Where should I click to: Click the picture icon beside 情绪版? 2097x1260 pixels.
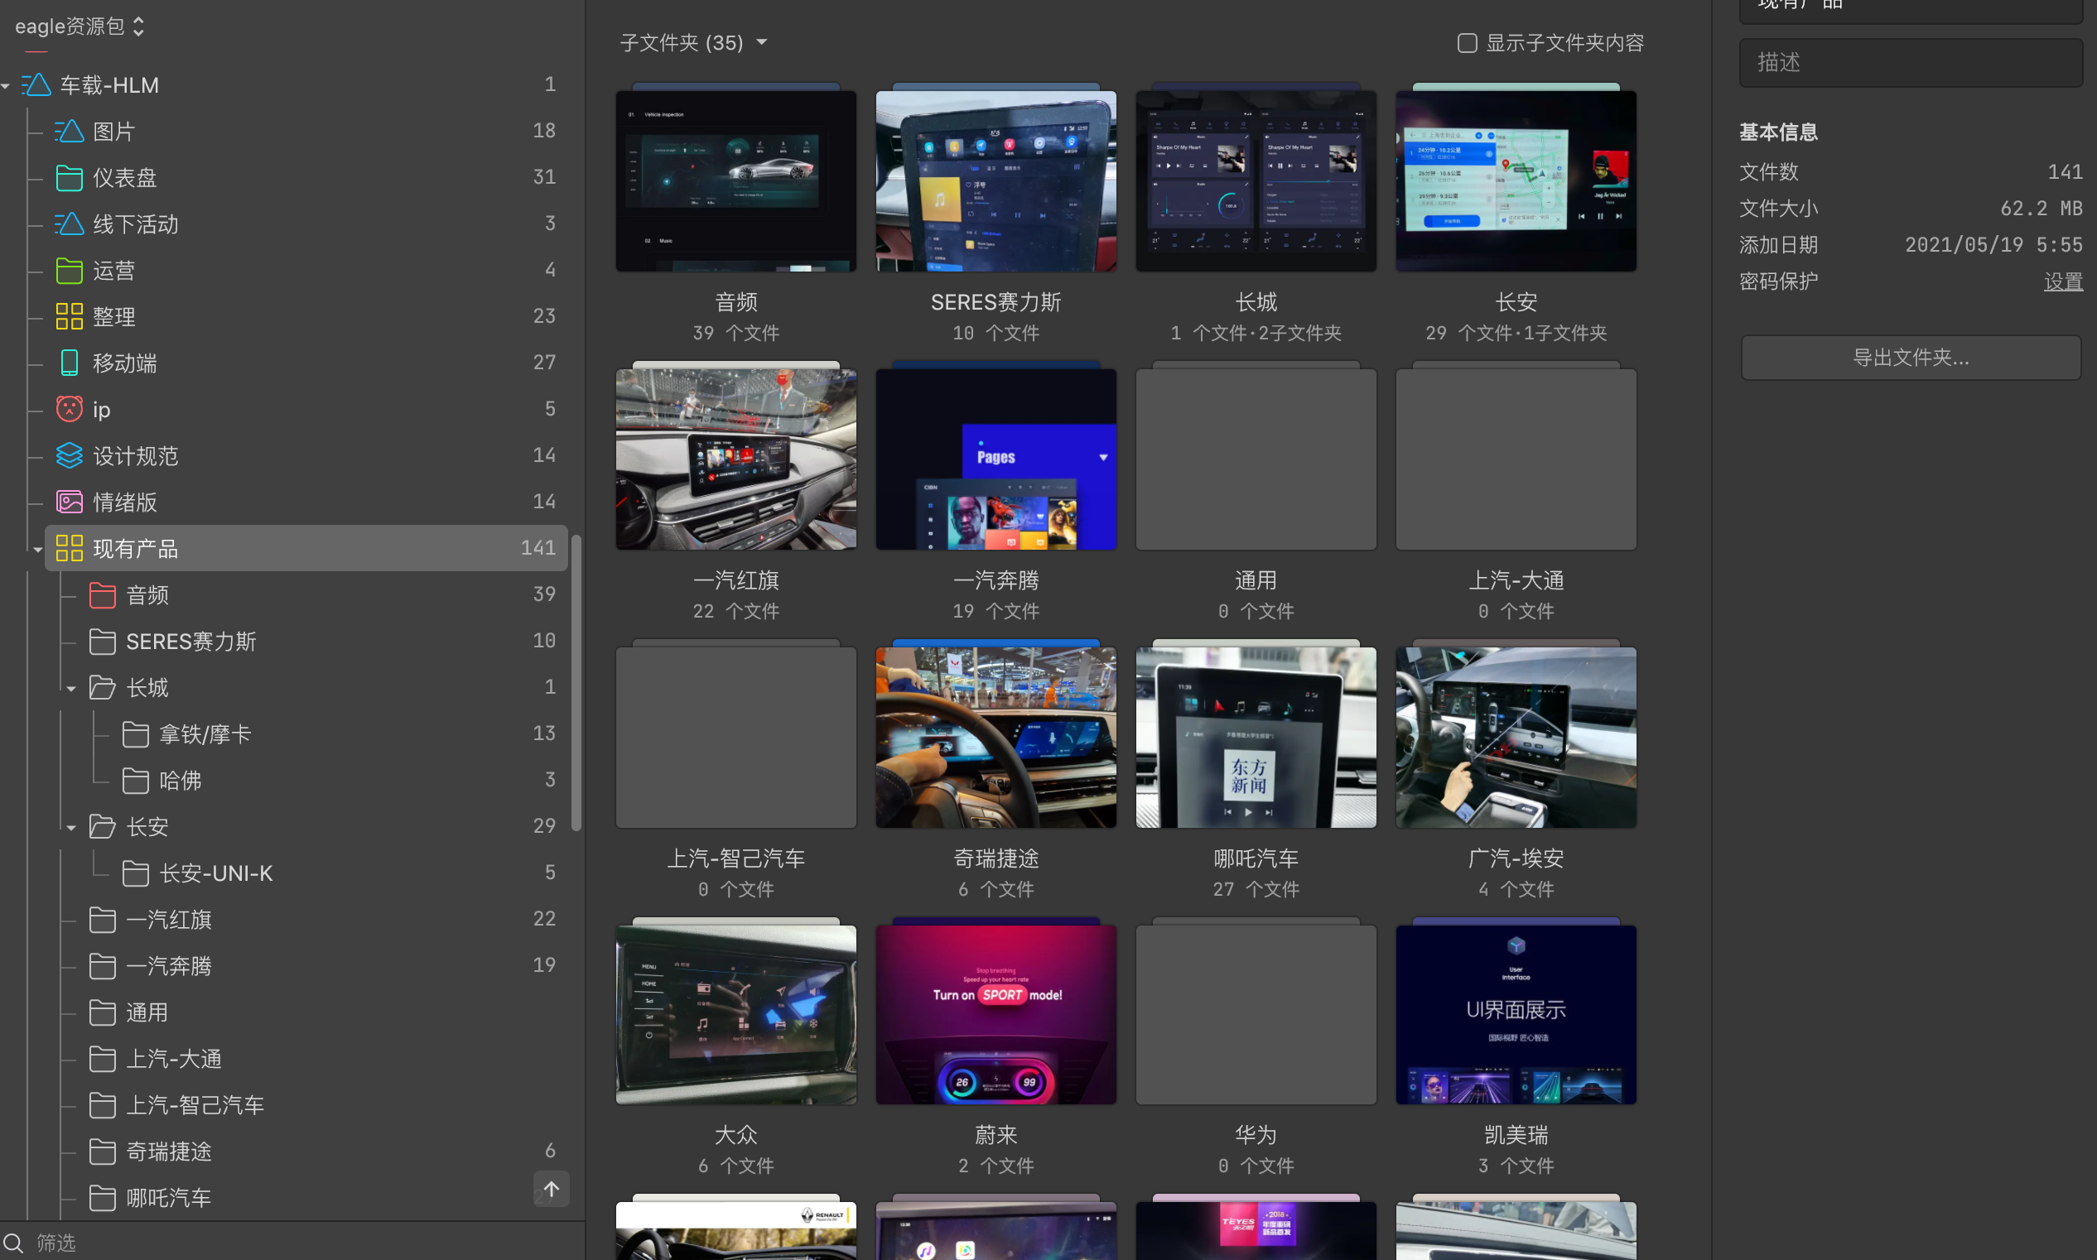click(x=69, y=502)
